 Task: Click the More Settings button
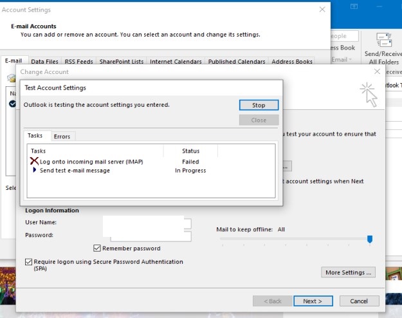pyautogui.click(x=348, y=273)
